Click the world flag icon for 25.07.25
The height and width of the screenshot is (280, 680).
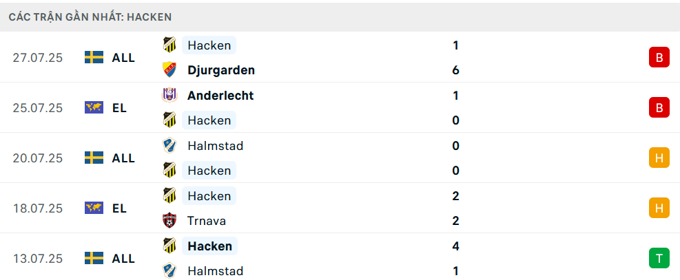point(94,107)
